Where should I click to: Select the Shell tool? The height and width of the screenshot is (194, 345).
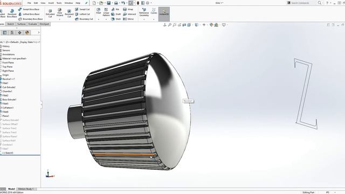click(x=116, y=19)
